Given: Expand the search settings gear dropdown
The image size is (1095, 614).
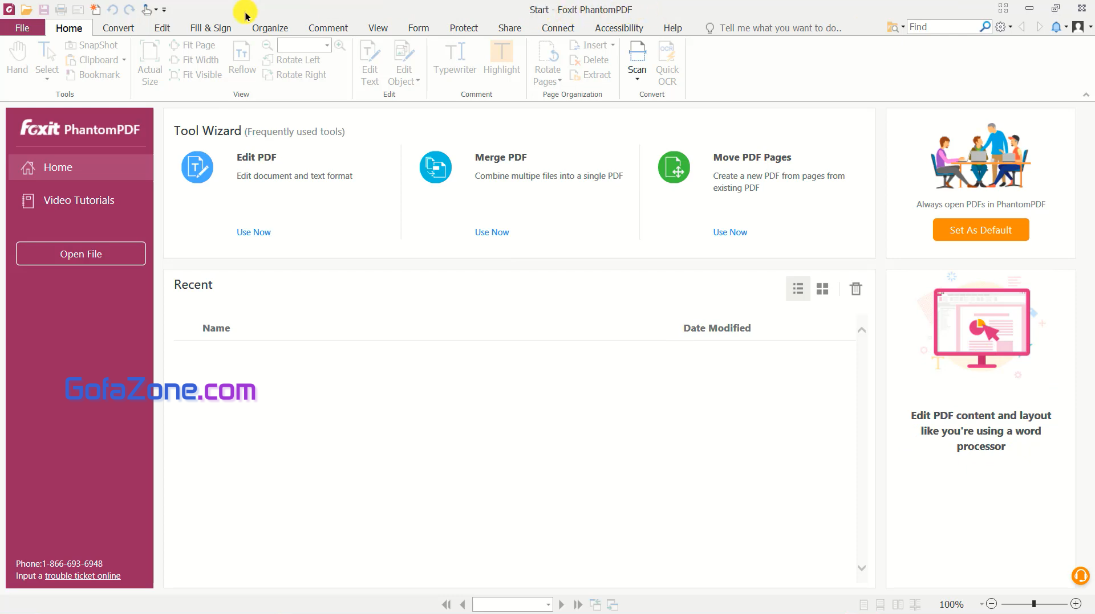Looking at the screenshot, I should point(1011,27).
